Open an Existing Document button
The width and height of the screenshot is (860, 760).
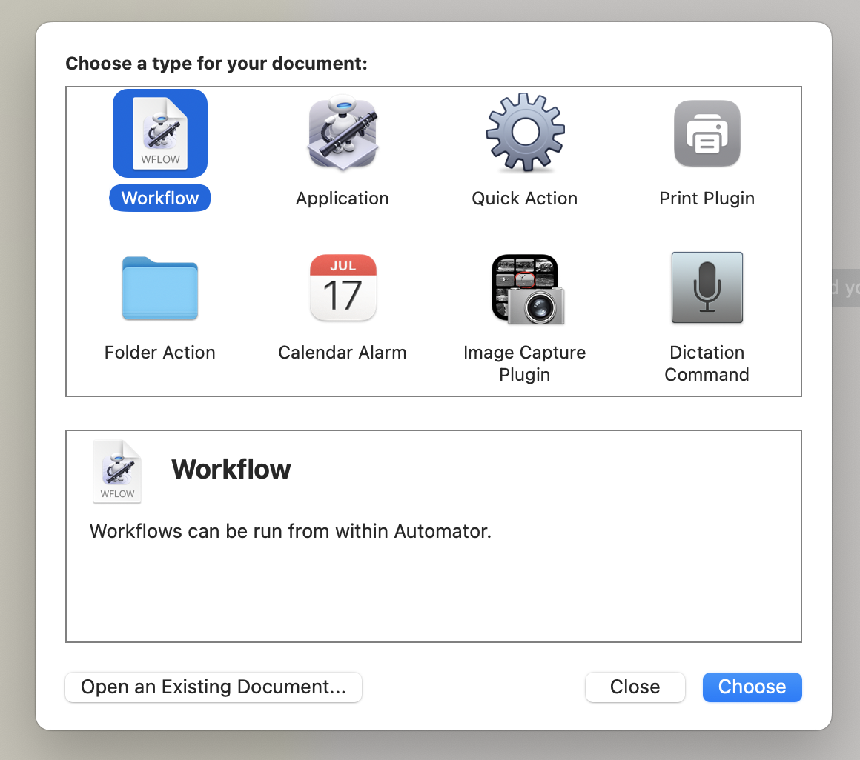click(214, 687)
